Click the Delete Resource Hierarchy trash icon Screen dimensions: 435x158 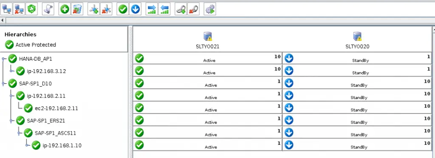[x=77, y=9]
